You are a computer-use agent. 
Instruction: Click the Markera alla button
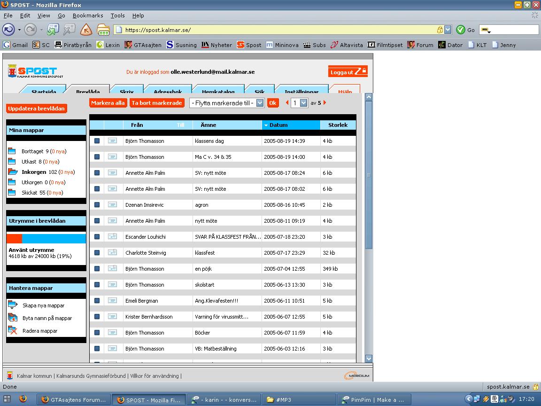click(108, 103)
